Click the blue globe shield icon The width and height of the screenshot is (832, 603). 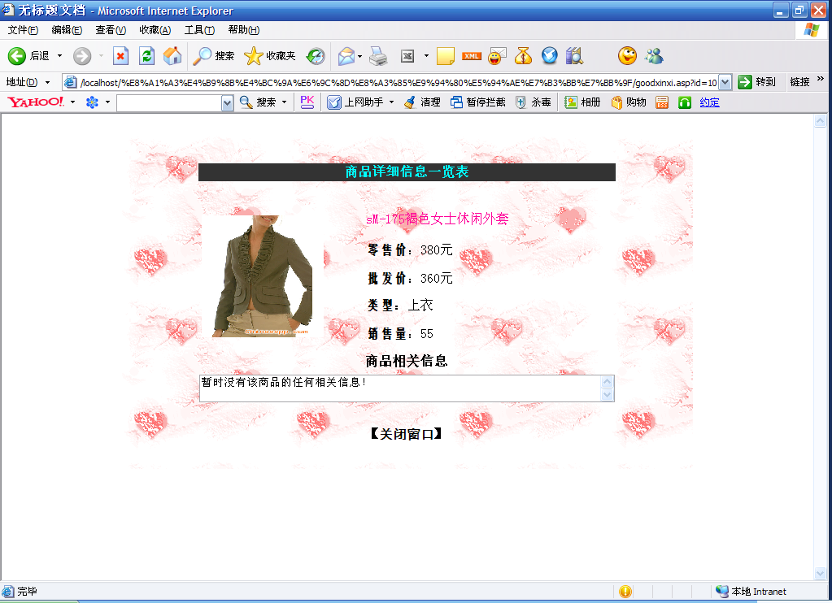(549, 56)
